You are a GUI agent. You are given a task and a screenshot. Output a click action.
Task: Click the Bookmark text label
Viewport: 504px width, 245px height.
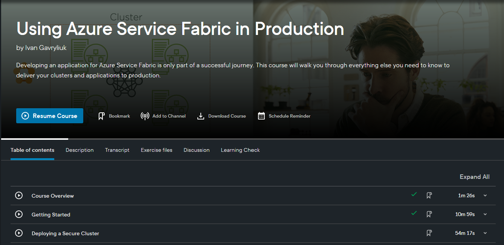pyautogui.click(x=119, y=116)
